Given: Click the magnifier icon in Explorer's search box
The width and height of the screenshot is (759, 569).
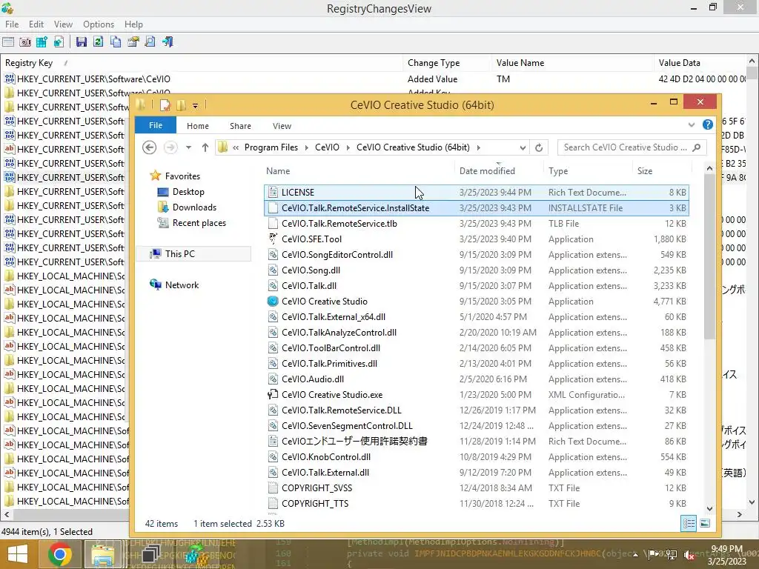Looking at the screenshot, I should click(x=697, y=147).
